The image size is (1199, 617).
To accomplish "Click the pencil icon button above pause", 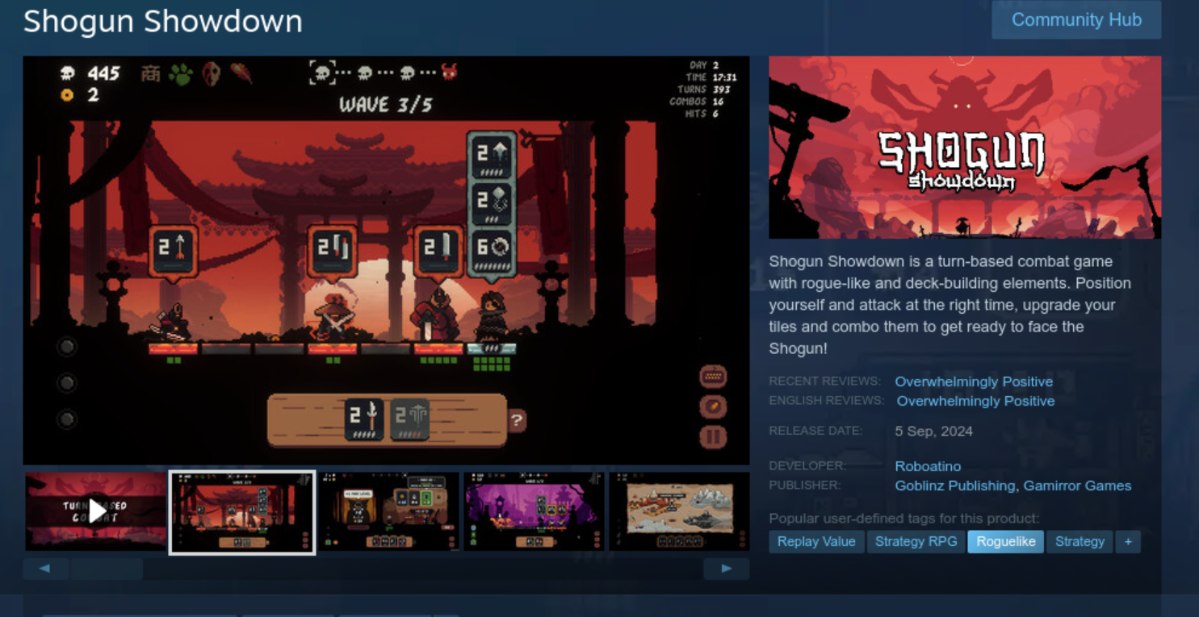I will coord(713,406).
